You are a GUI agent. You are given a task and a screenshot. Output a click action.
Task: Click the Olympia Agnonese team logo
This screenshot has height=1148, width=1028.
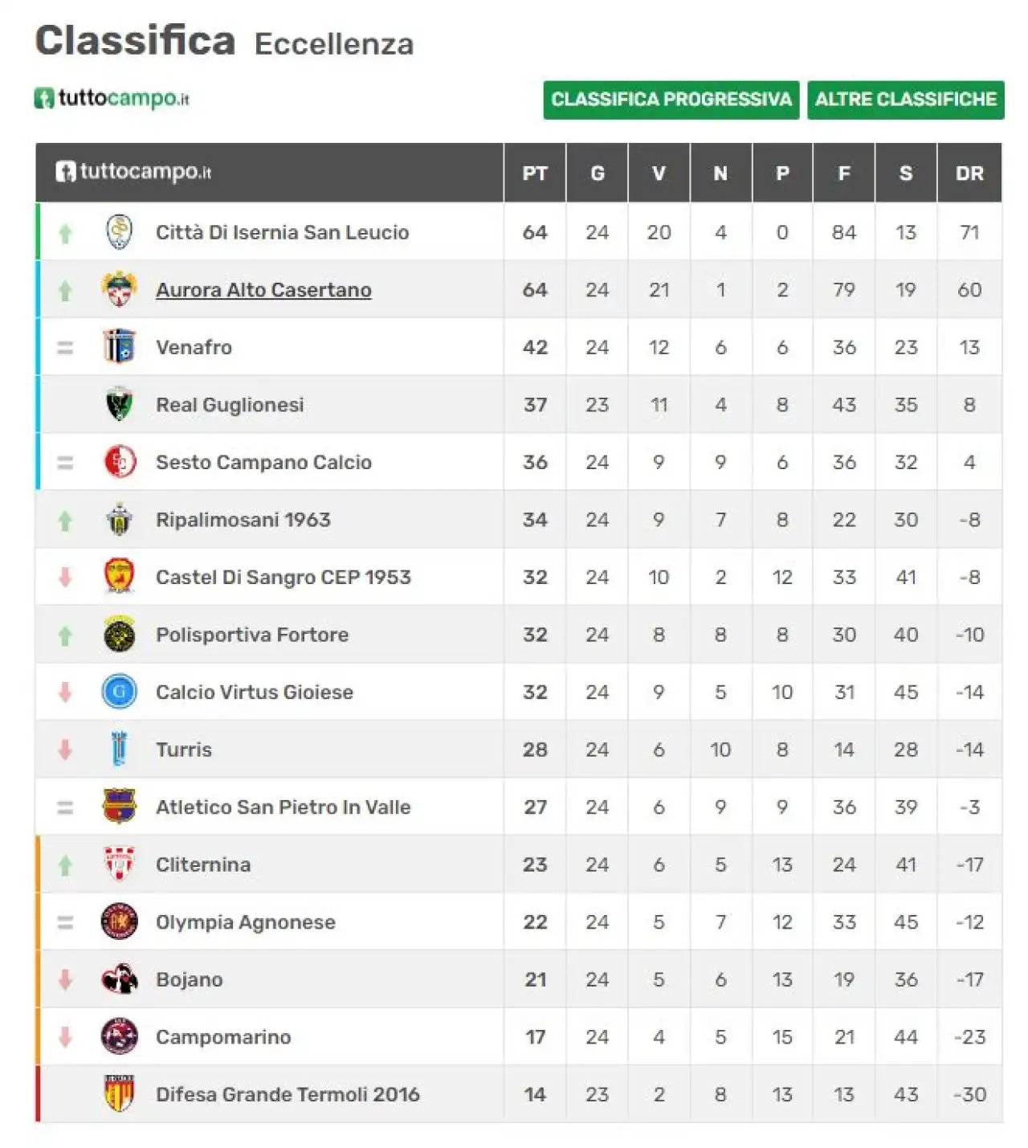point(119,922)
